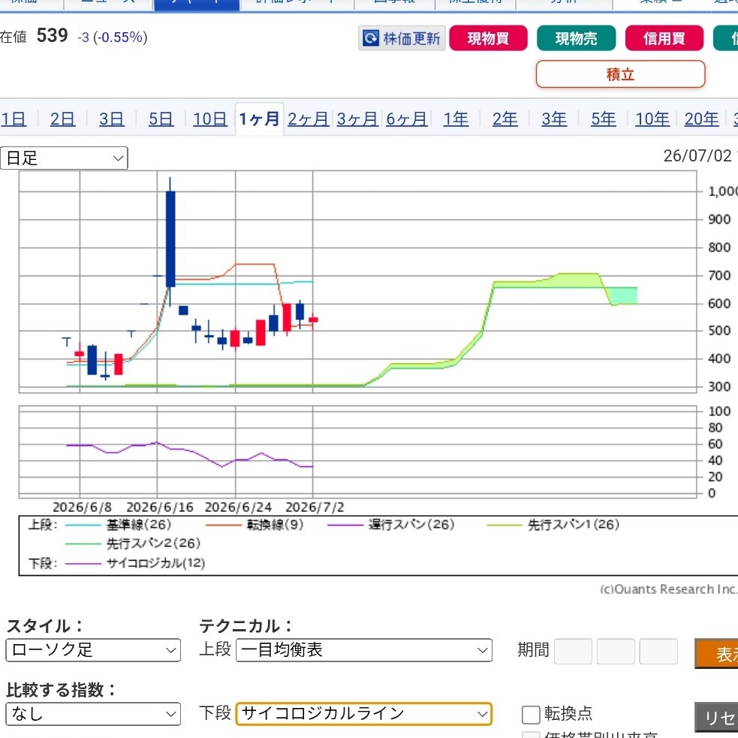Image resolution: width=738 pixels, height=738 pixels.
Task: Click the third 期間 input field
Action: click(x=658, y=652)
